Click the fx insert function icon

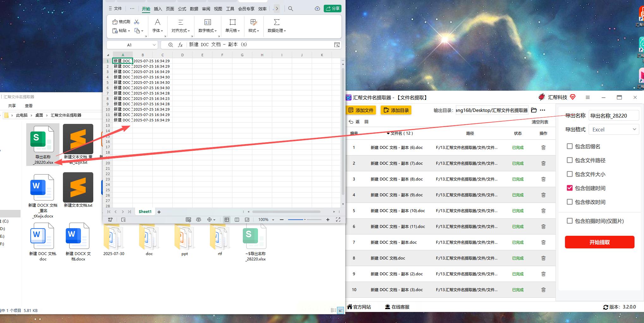point(180,45)
